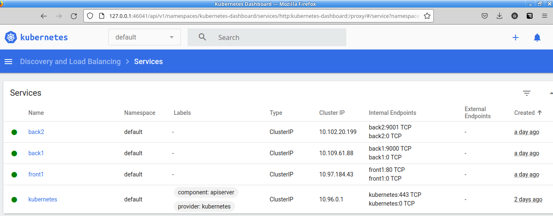Click the search magnifier icon
Image resolution: width=553 pixels, height=216 pixels.
coord(203,37)
